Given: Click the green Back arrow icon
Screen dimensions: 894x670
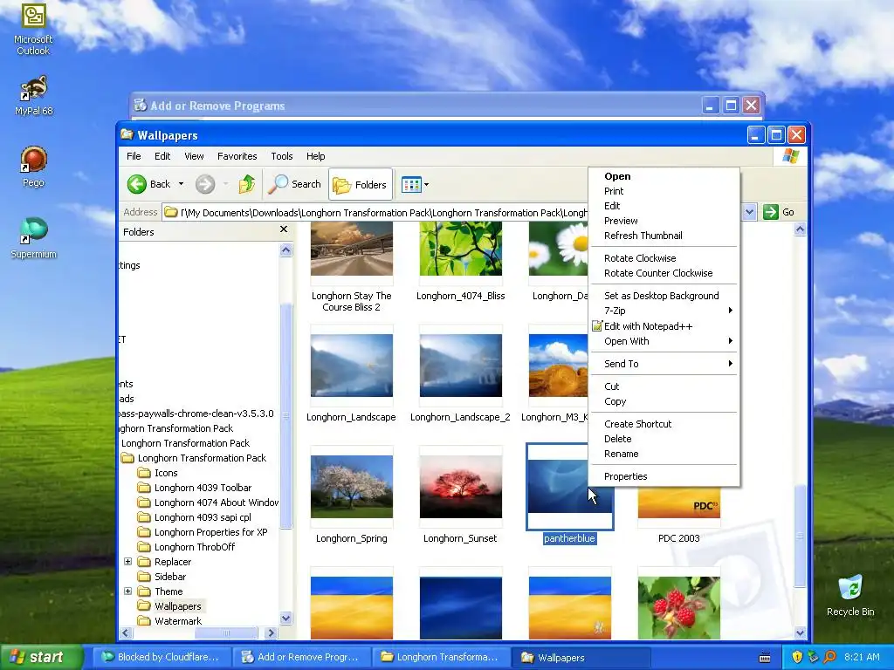Looking at the screenshot, I should point(137,184).
